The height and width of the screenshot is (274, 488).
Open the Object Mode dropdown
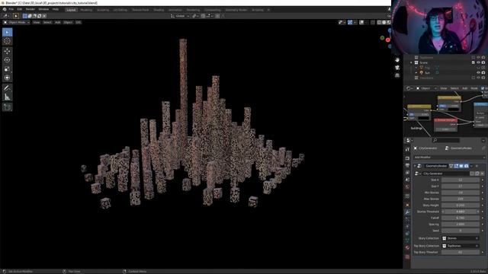pyautogui.click(x=17, y=22)
